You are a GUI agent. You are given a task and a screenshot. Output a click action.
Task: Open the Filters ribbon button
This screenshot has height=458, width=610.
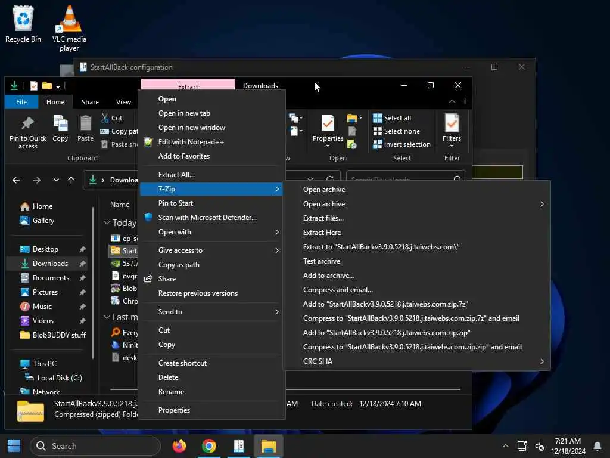[452, 131]
